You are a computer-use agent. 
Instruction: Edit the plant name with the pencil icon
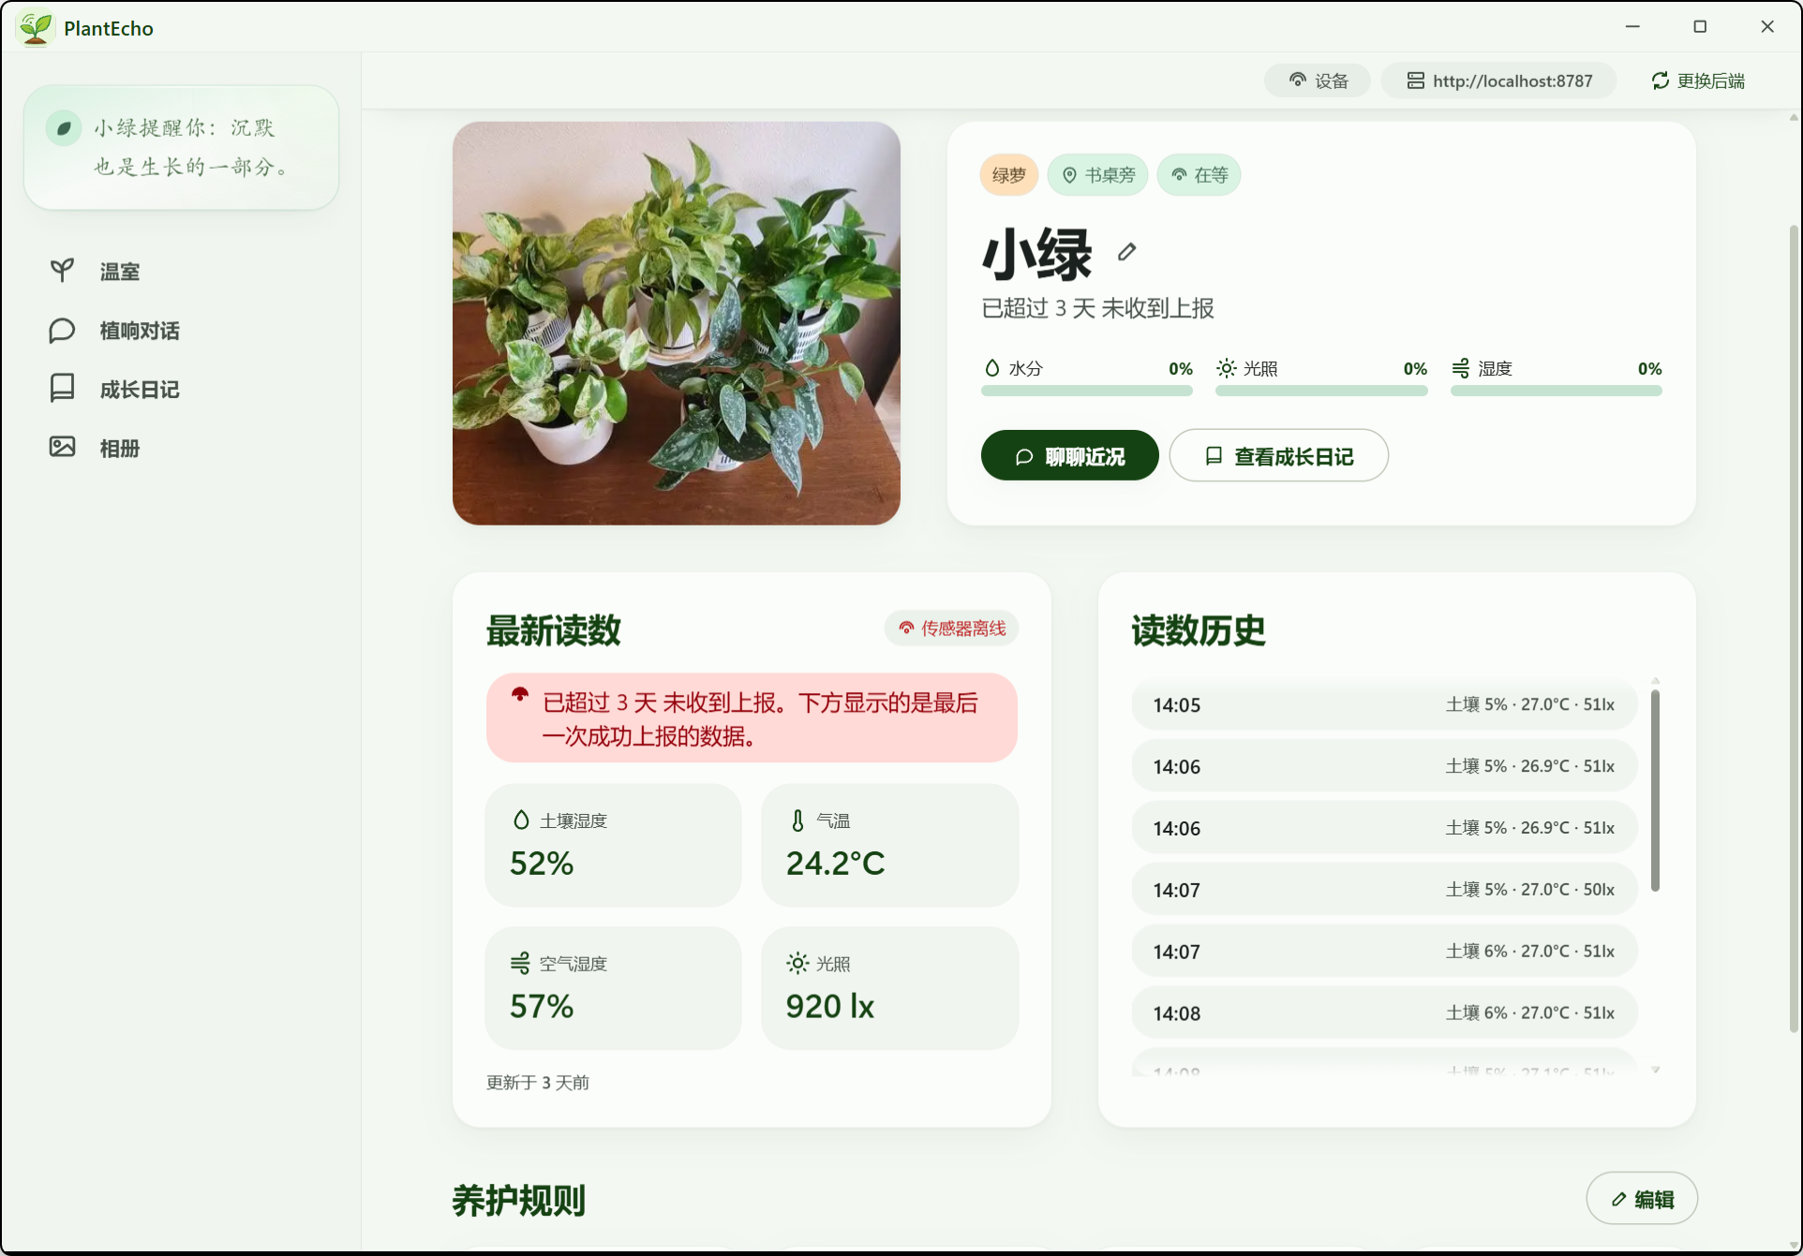[1127, 251]
